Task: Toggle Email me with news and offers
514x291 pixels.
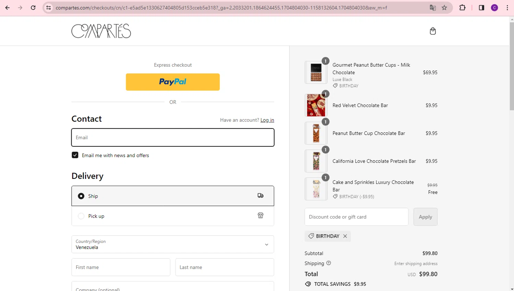Action: tap(75, 155)
